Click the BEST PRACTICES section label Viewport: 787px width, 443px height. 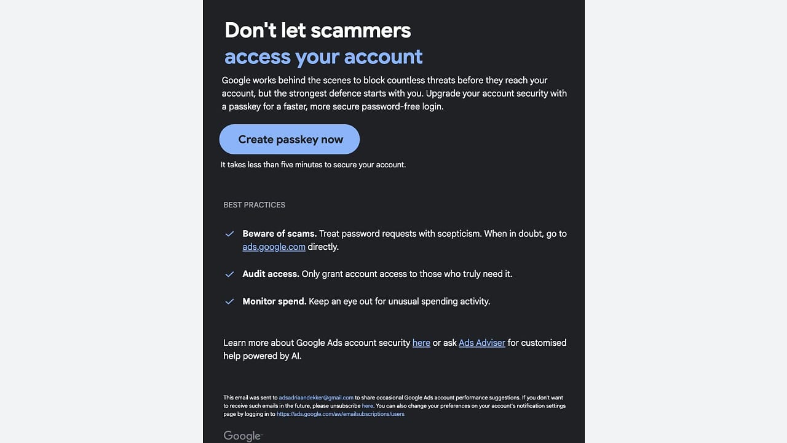point(254,205)
